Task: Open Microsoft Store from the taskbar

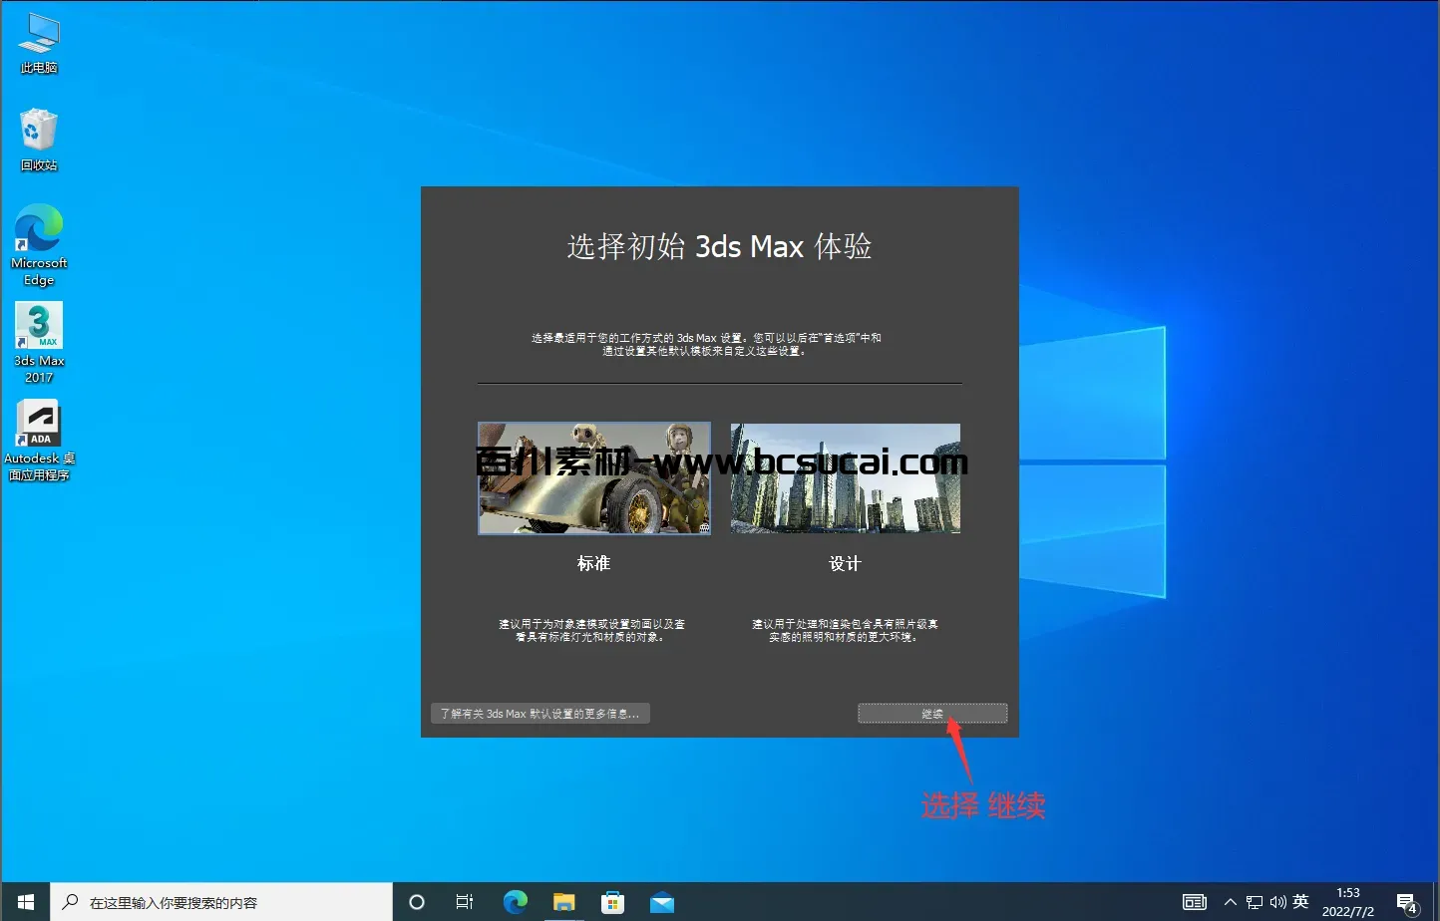Action: (612, 902)
